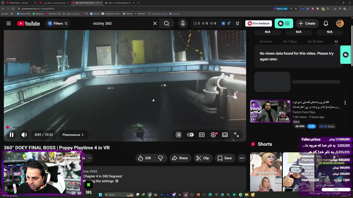Viewport: 353px width, 198px height.
Task: Create a Clip of the video
Action: pyautogui.click(x=203, y=158)
